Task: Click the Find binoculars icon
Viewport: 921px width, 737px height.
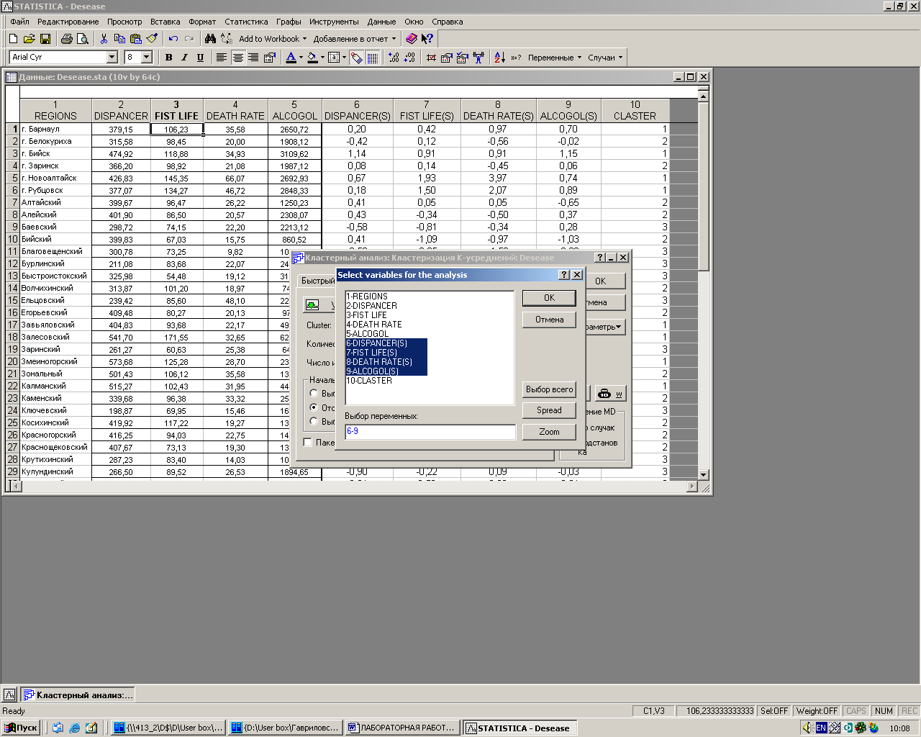Action: point(210,39)
